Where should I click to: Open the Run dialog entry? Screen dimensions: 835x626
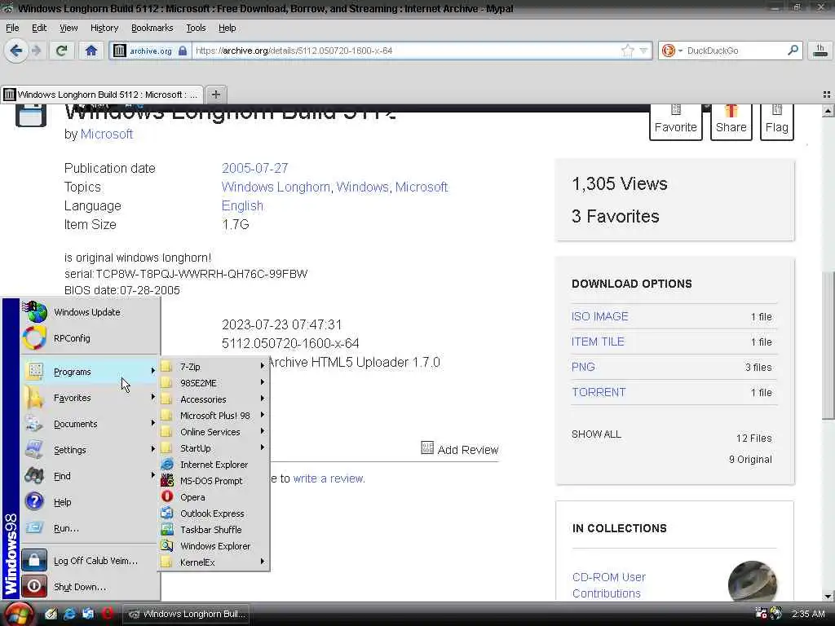click(x=91, y=527)
